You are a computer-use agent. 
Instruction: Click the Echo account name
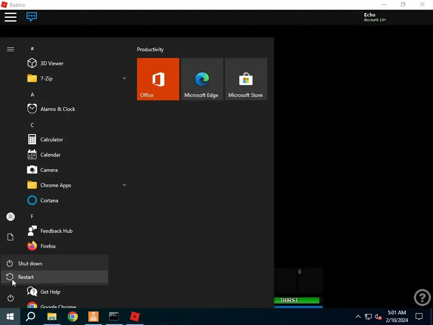pos(370,15)
